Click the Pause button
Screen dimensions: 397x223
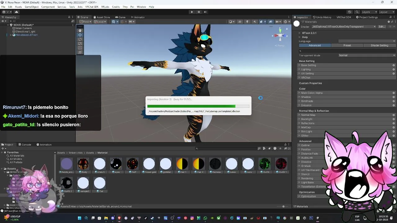pos(198,12)
